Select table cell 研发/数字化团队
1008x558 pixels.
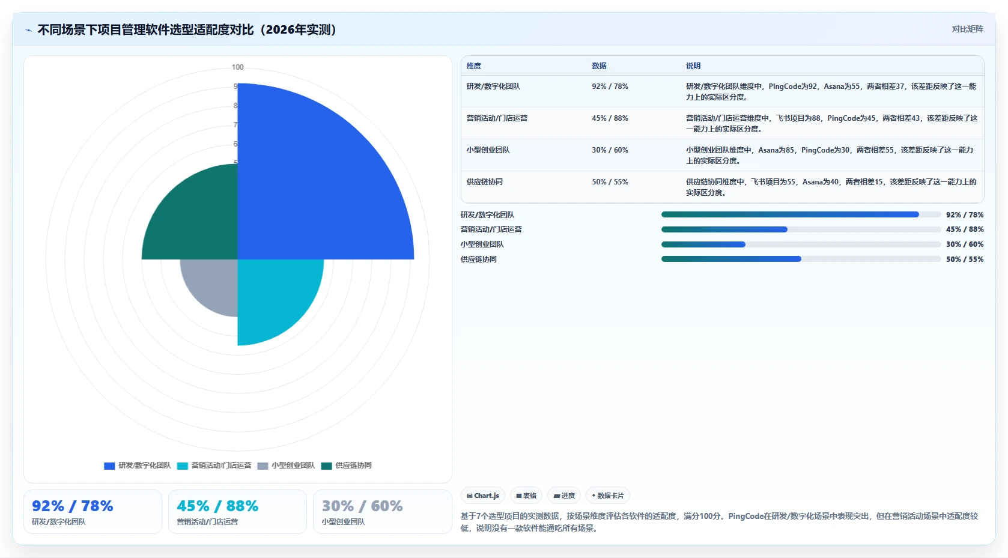tap(493, 86)
